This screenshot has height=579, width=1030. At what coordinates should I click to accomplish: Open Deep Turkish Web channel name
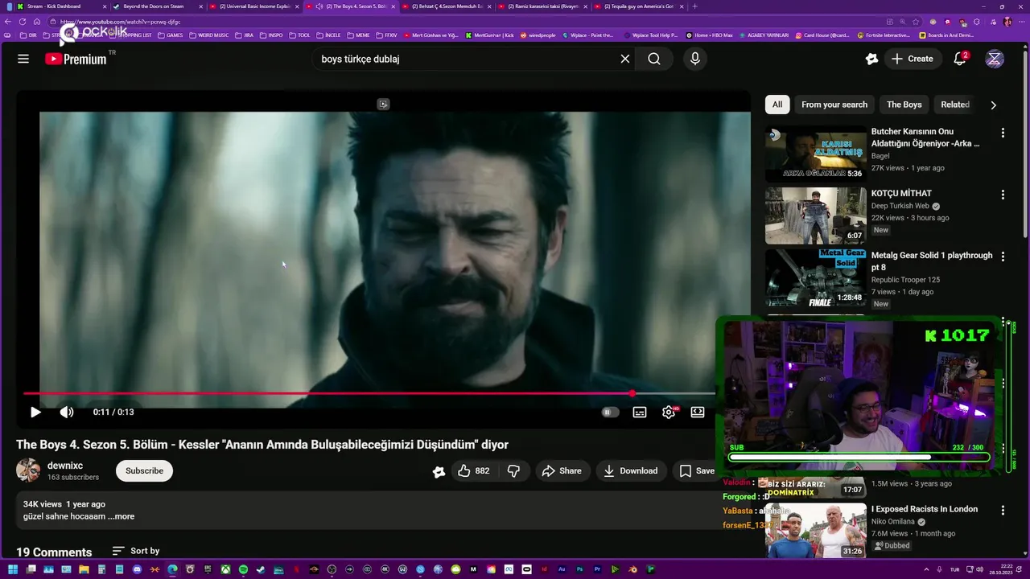[x=900, y=206]
